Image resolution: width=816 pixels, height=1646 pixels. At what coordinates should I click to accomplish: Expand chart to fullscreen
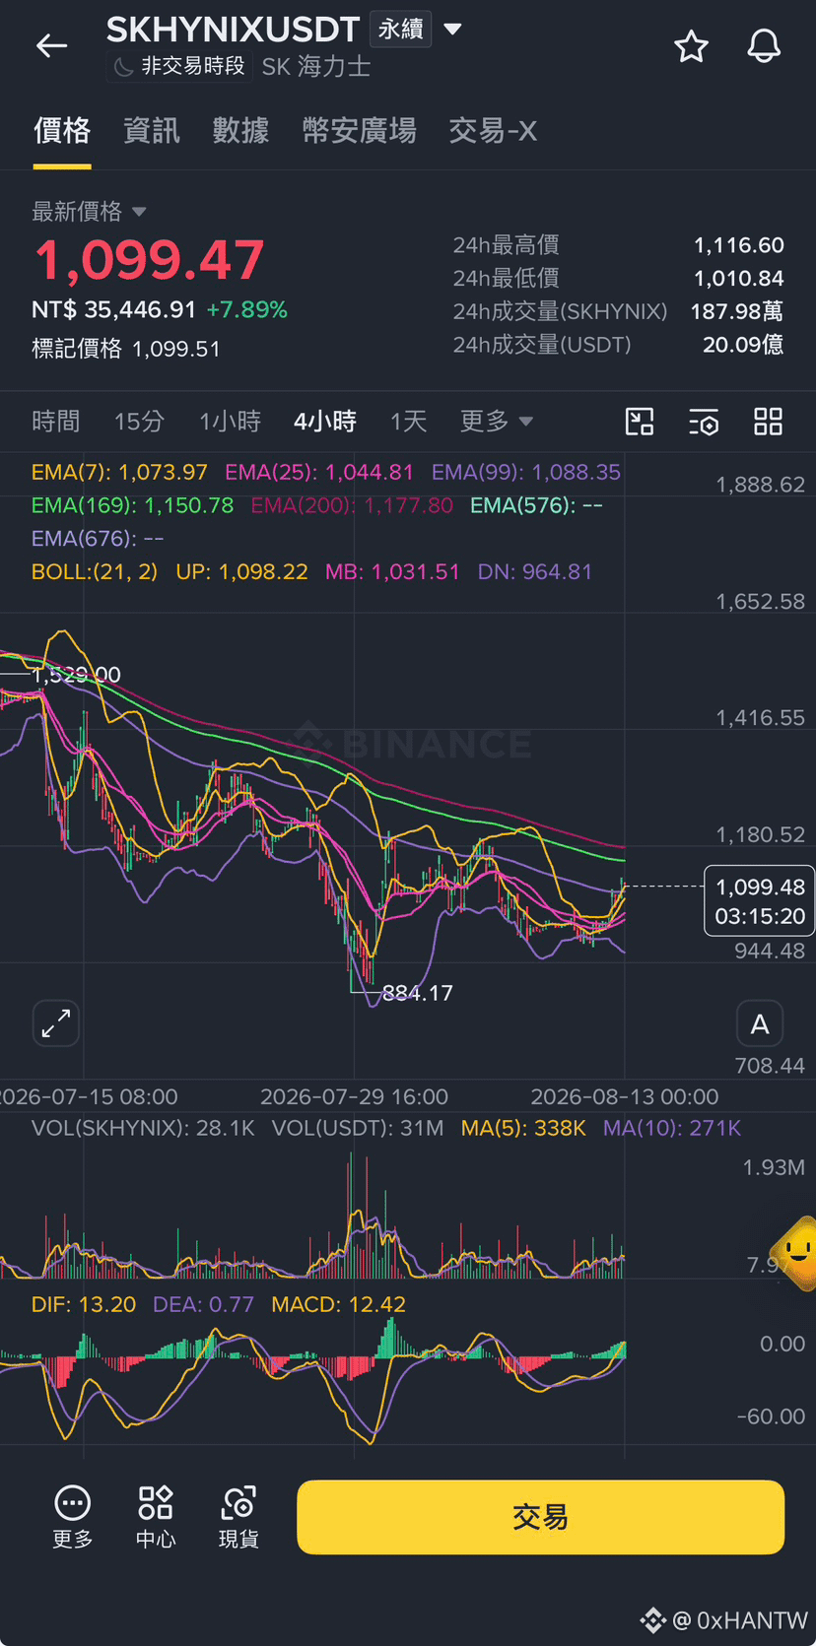pyautogui.click(x=56, y=1023)
